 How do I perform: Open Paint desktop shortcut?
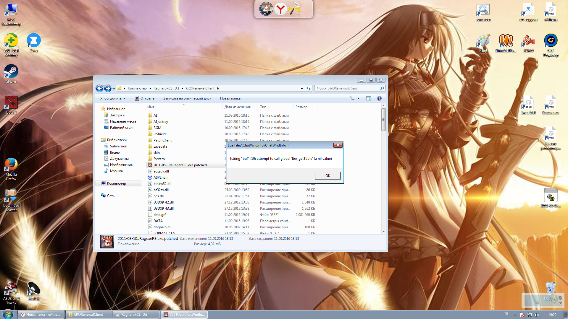483,43
